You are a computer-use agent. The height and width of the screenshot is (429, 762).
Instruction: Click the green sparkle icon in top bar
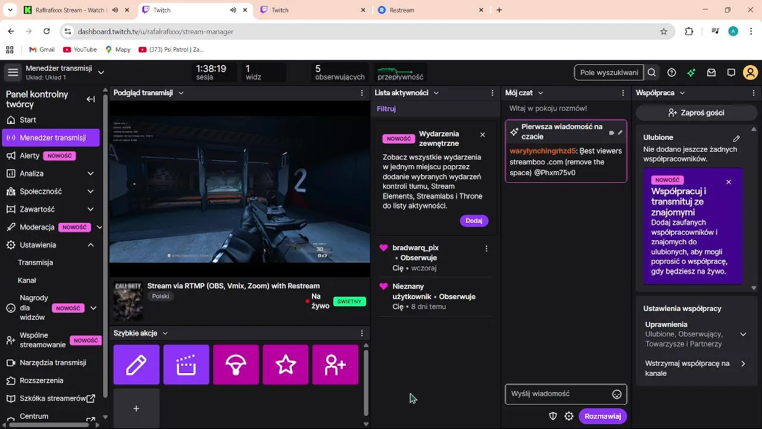pos(691,73)
